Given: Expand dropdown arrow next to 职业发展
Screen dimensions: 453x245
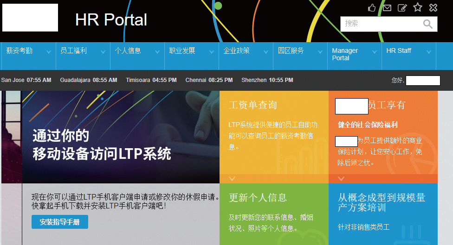Looking at the screenshot, I should (212, 52).
